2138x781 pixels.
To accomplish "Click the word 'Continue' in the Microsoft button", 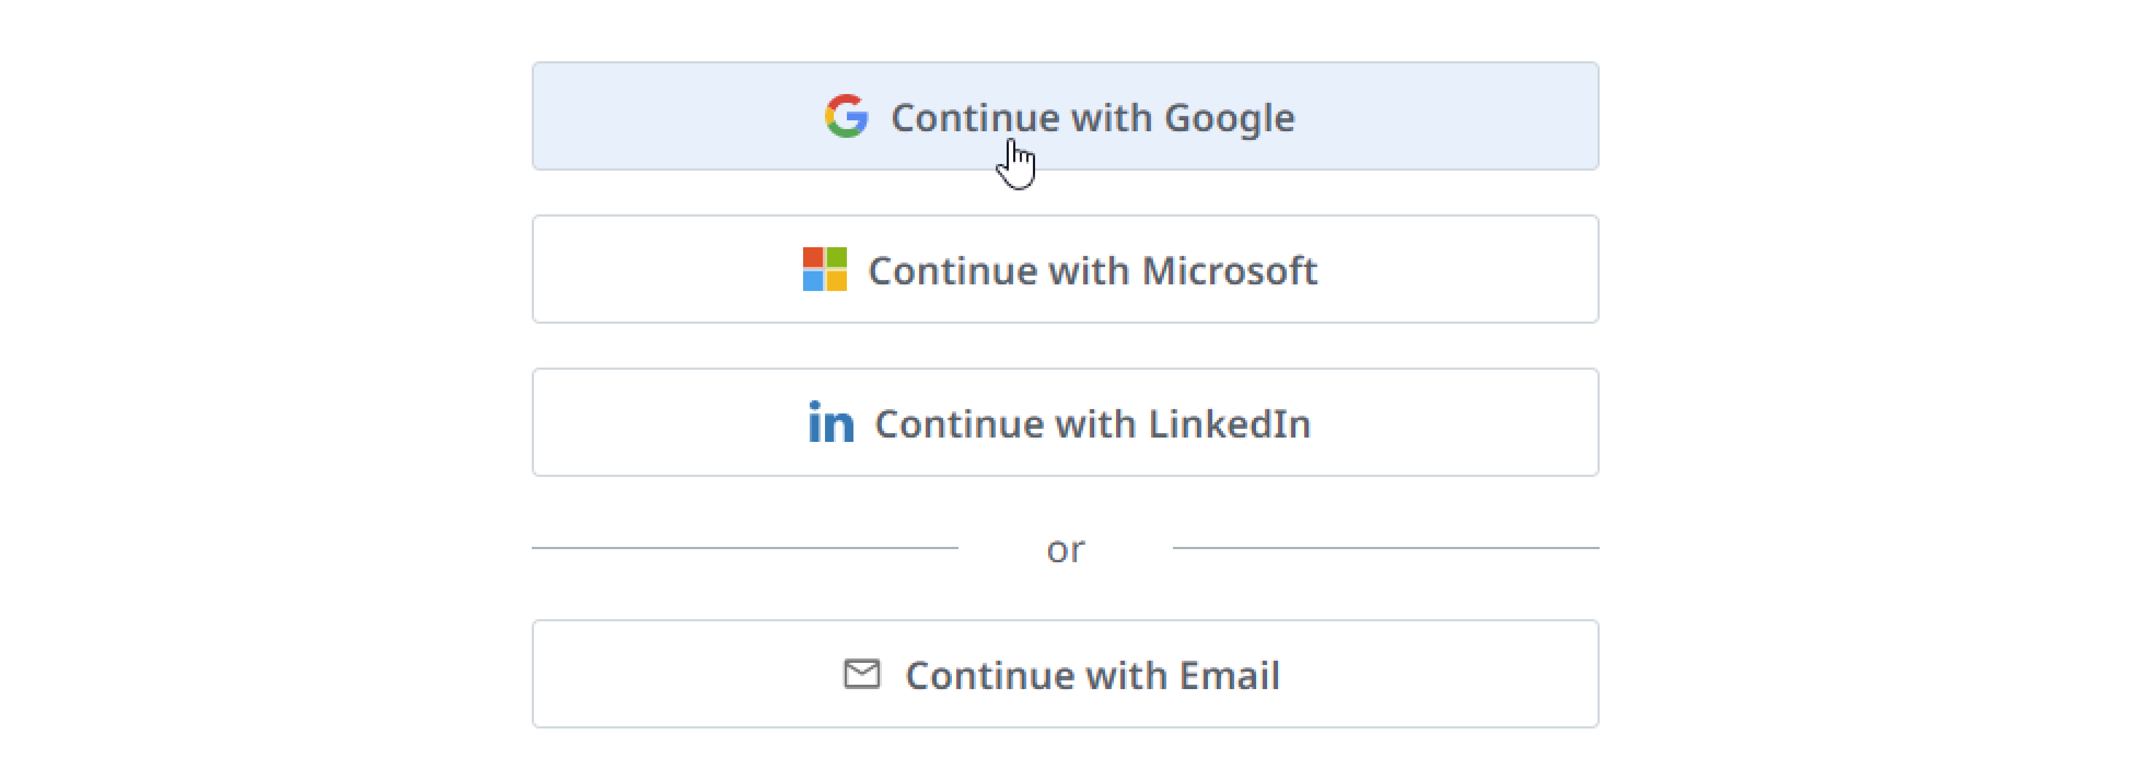I will (952, 271).
